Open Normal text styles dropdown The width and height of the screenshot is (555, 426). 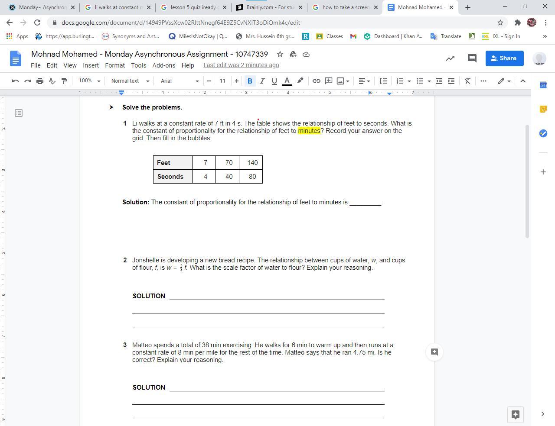(x=130, y=81)
